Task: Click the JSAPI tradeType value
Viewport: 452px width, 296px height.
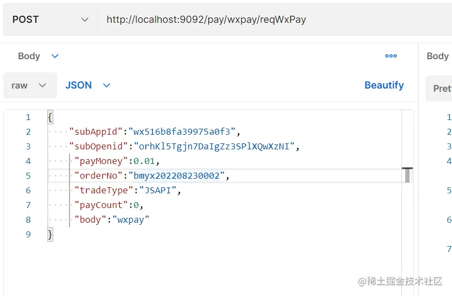Action: tap(159, 191)
